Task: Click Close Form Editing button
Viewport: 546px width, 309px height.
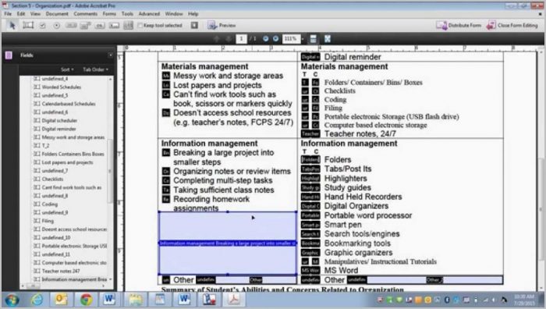Action: 512,26
